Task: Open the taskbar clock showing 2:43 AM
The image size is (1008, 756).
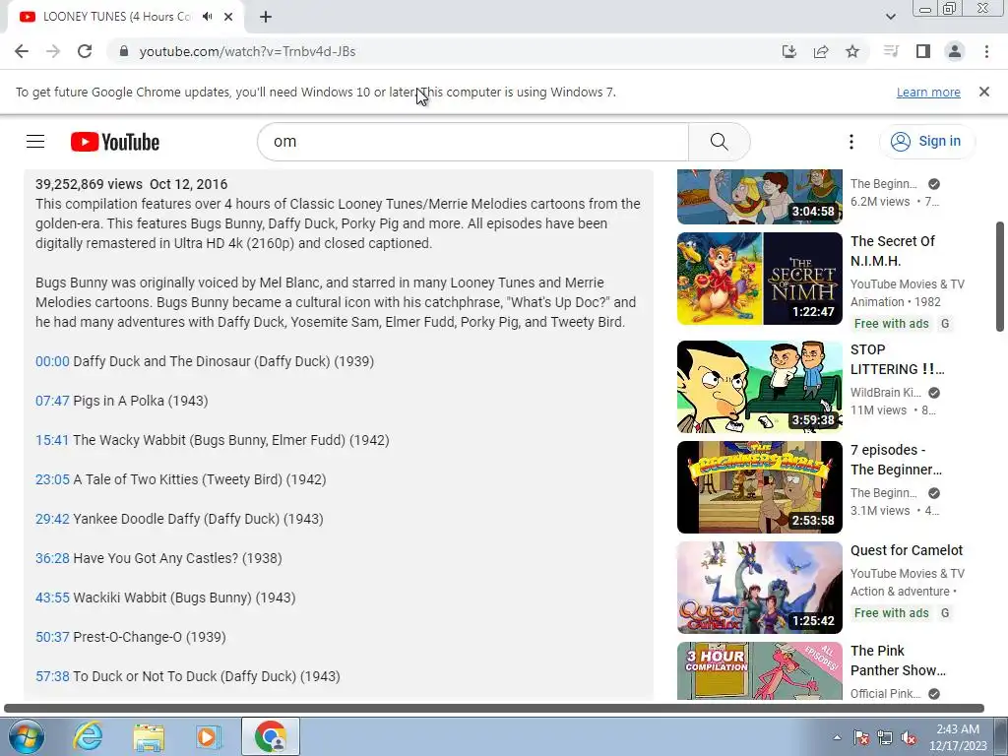Action: pos(958,737)
